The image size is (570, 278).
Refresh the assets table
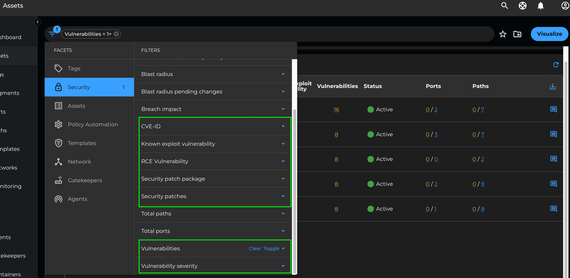(x=556, y=65)
